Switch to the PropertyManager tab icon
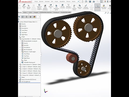Image resolution: width=129 pixels, height=97 pixels. (x=23, y=17)
